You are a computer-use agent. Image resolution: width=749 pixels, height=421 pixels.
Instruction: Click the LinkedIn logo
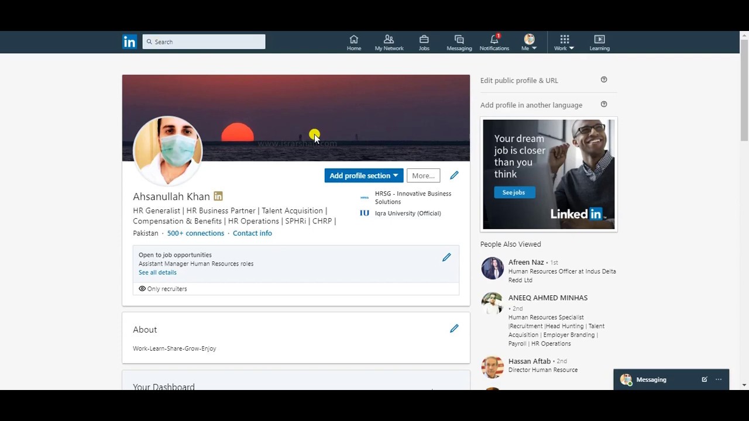[x=129, y=42]
